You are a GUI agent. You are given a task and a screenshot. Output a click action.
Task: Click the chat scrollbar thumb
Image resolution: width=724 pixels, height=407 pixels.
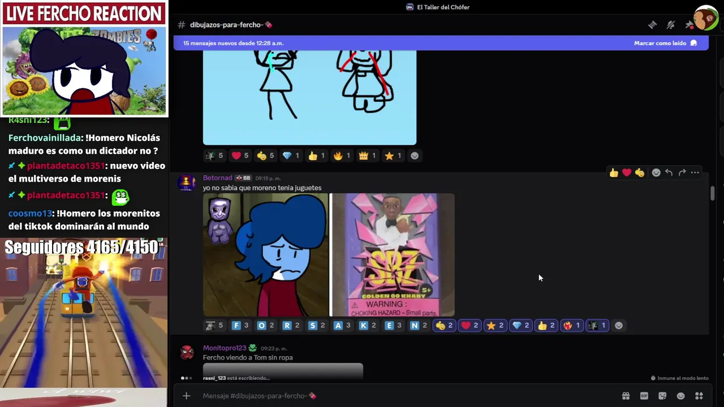pos(713,193)
